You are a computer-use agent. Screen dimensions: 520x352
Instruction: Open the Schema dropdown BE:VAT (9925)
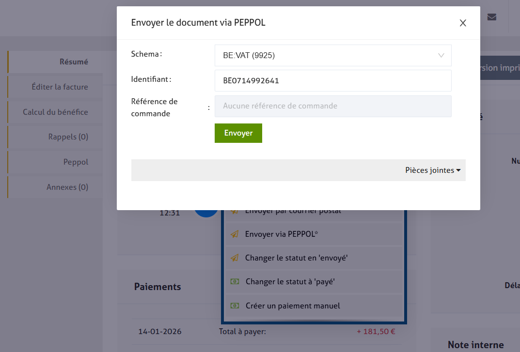pos(333,56)
